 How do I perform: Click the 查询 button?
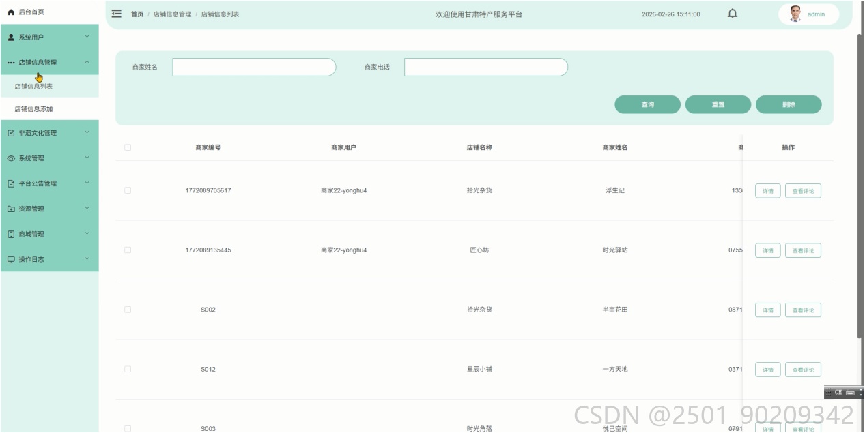pos(647,104)
